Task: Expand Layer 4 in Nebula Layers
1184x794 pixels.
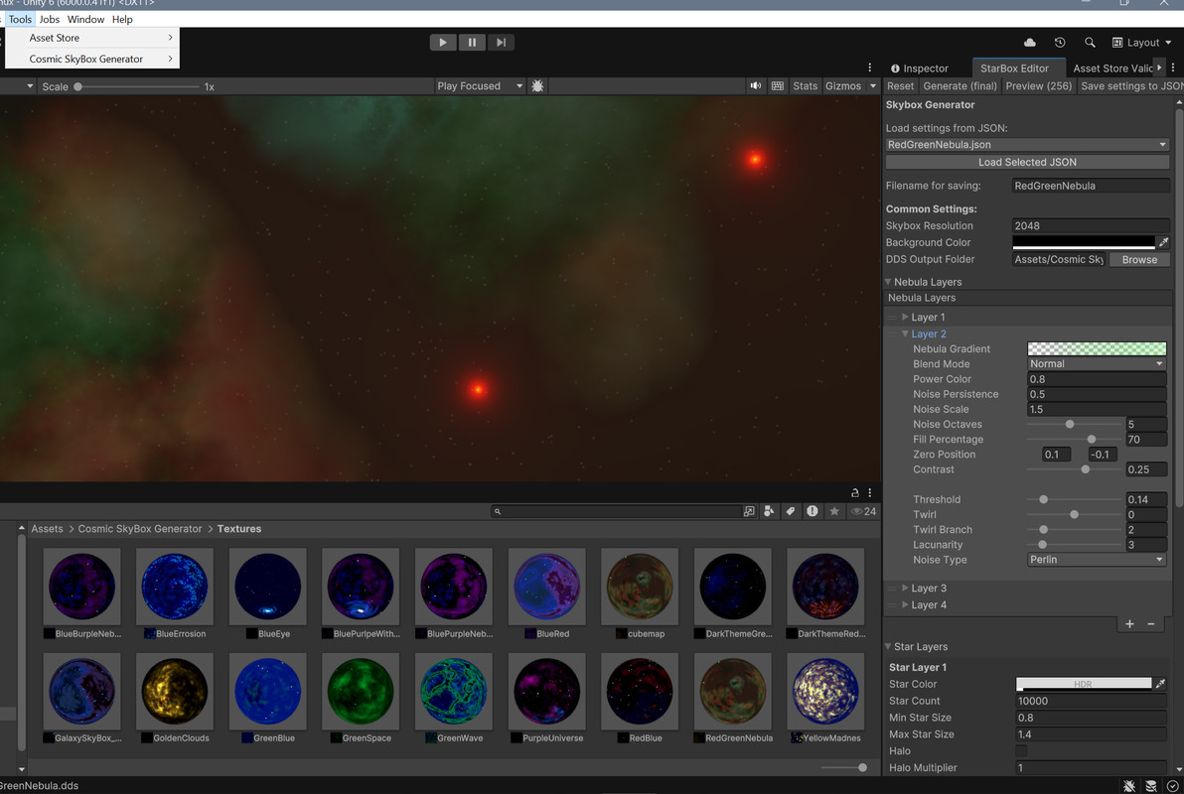Action: 905,604
